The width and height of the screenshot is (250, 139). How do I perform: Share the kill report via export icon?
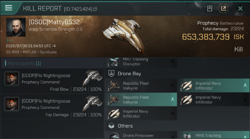tap(224, 8)
